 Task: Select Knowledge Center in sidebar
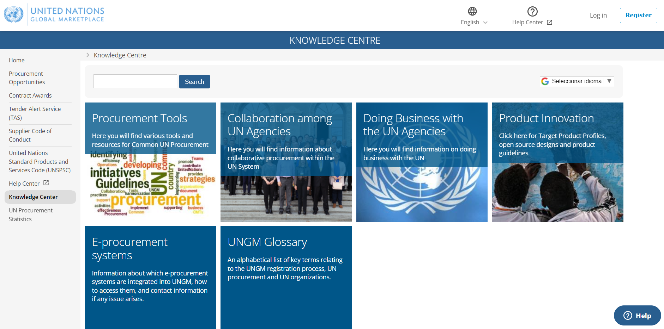[40, 197]
